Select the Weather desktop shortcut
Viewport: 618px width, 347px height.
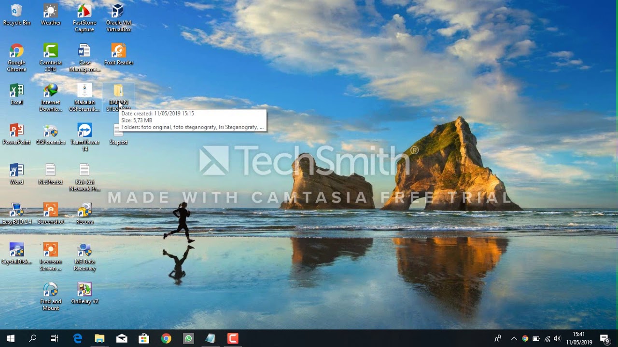click(51, 15)
